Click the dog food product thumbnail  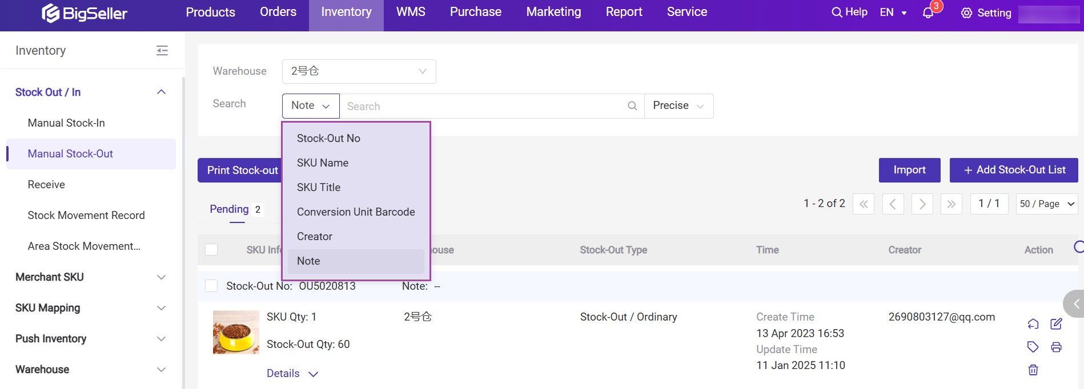pyautogui.click(x=236, y=332)
